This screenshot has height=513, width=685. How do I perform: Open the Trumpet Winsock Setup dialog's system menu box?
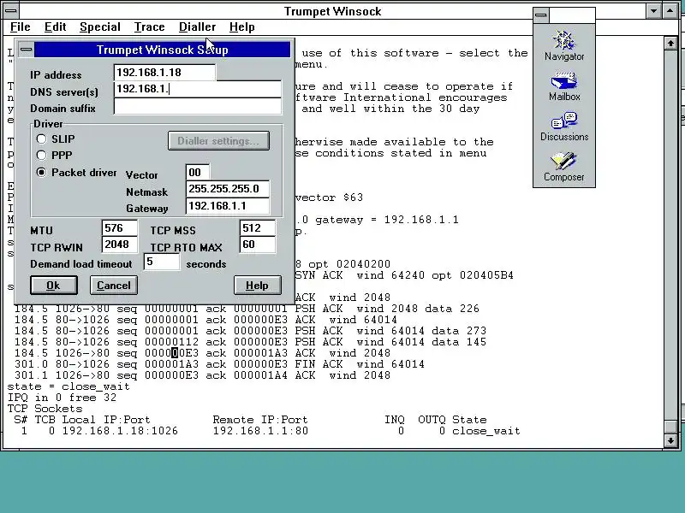pyautogui.click(x=26, y=50)
